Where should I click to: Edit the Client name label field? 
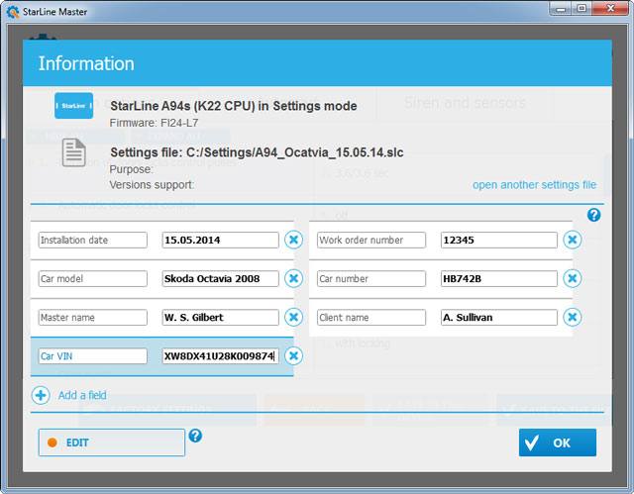371,318
